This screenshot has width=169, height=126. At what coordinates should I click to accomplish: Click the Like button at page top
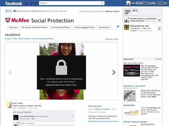[9, 11]
